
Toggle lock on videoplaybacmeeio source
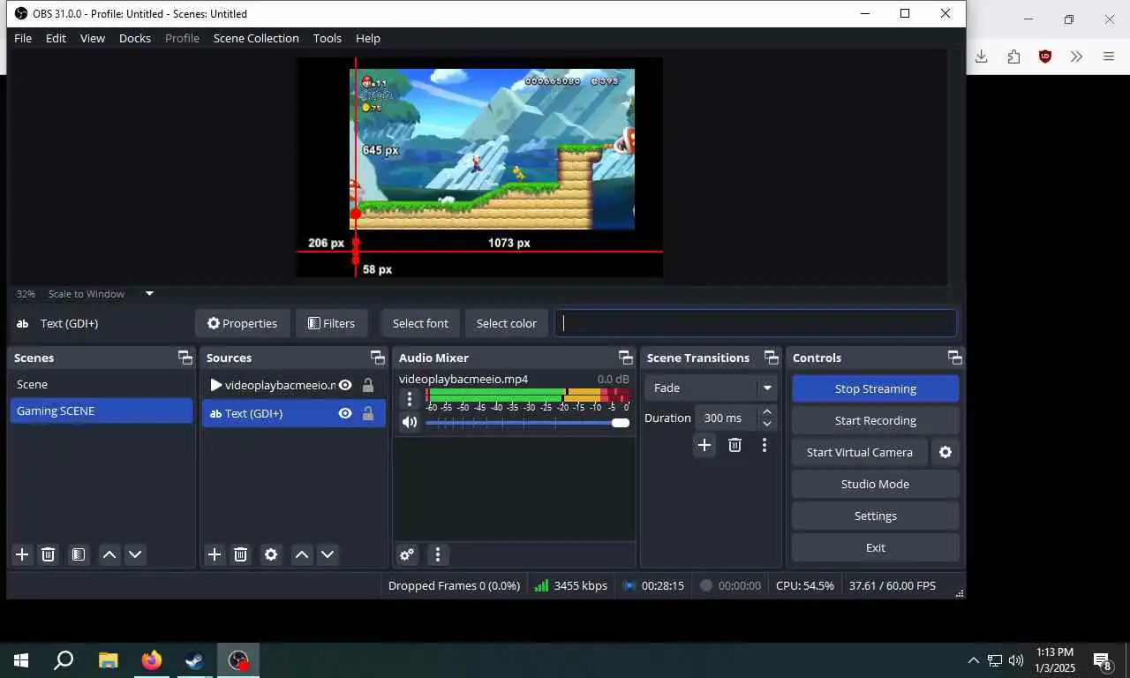[x=368, y=385]
